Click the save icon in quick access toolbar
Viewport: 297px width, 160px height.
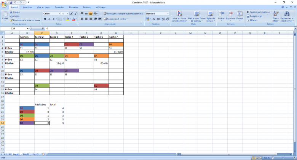[x=11, y=2]
